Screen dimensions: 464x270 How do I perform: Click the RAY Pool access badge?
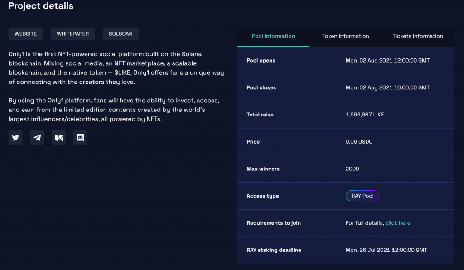coord(362,196)
